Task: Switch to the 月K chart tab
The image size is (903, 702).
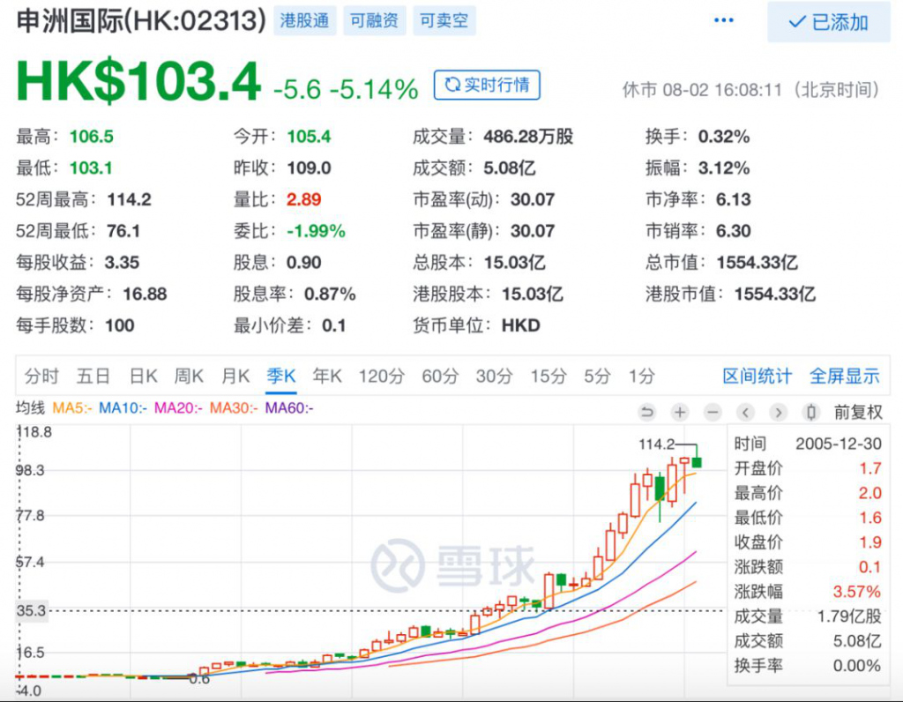Action: pos(235,376)
